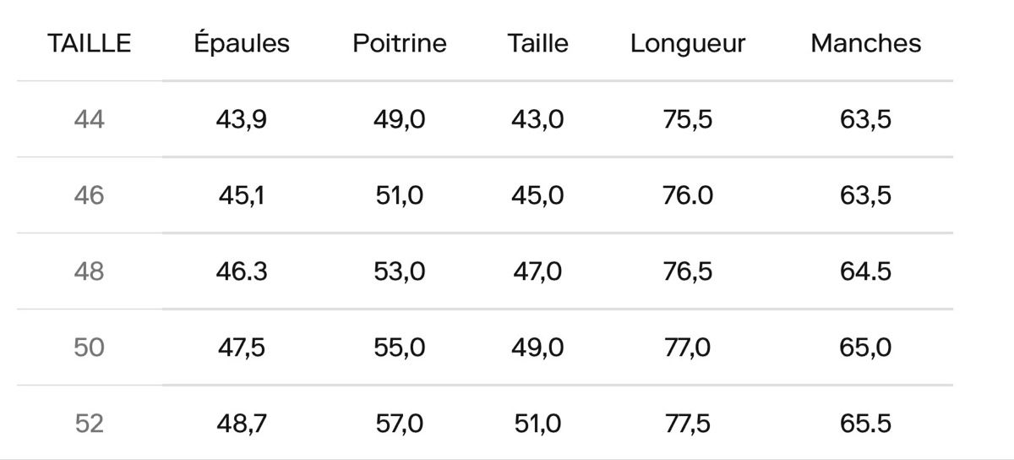Viewport: 1014px width, 460px height.
Task: Select the Taille column header
Action: click(538, 43)
